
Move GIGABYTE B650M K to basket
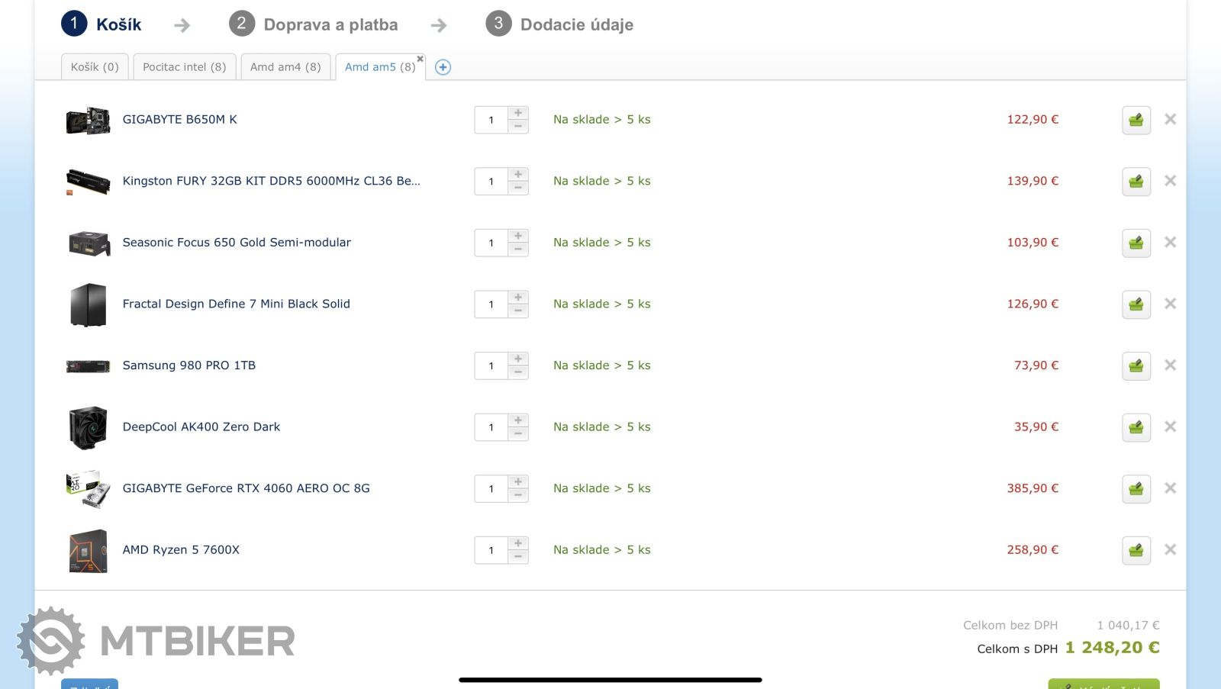tap(1136, 120)
